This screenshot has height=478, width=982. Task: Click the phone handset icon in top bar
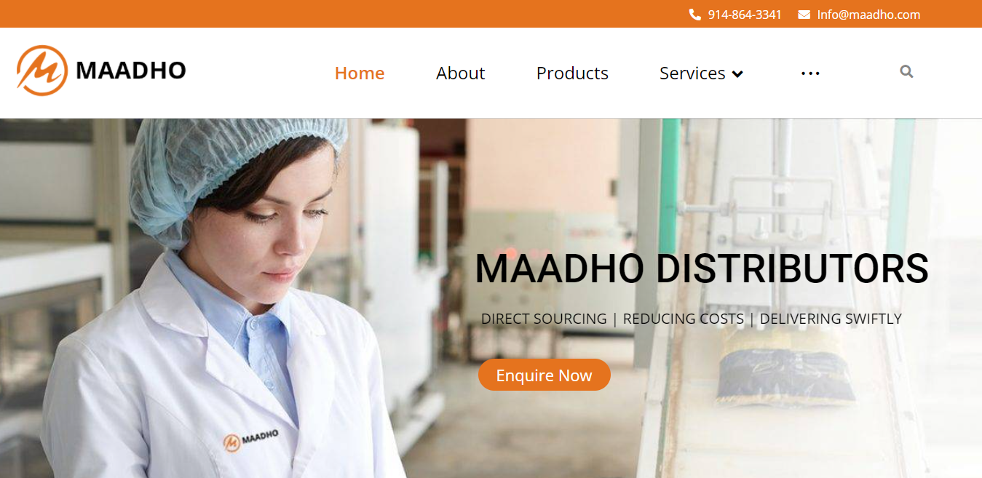coord(694,15)
